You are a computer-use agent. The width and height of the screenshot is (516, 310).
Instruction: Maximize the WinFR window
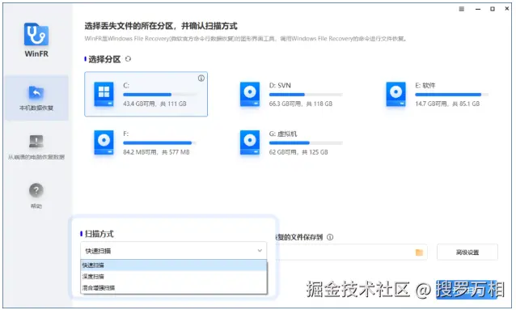[493, 9]
